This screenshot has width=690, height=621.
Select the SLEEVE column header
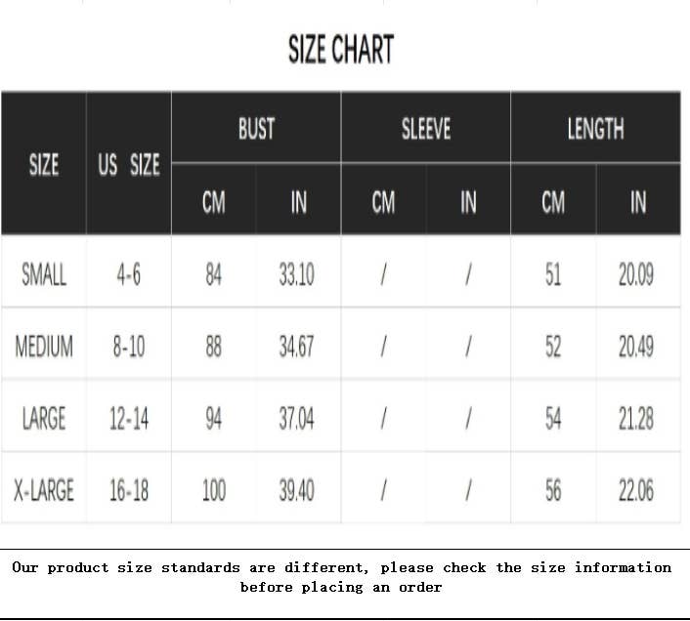pos(426,128)
